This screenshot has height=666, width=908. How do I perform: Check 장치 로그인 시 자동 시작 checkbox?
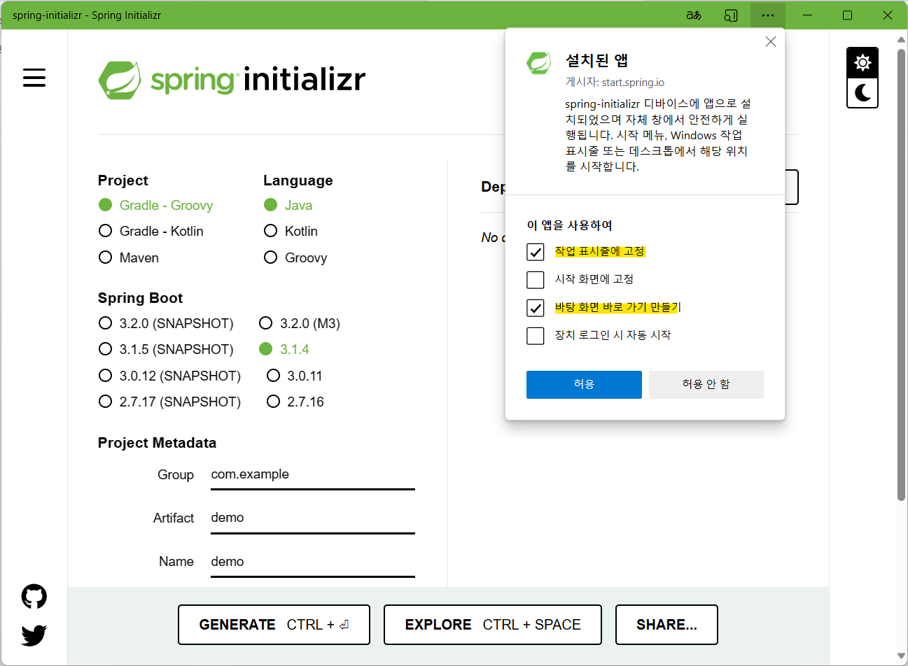536,336
